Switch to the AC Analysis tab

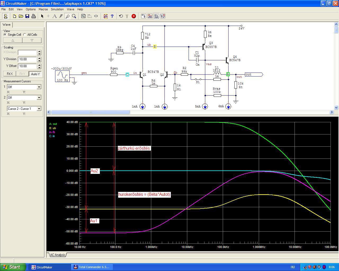click(57, 255)
